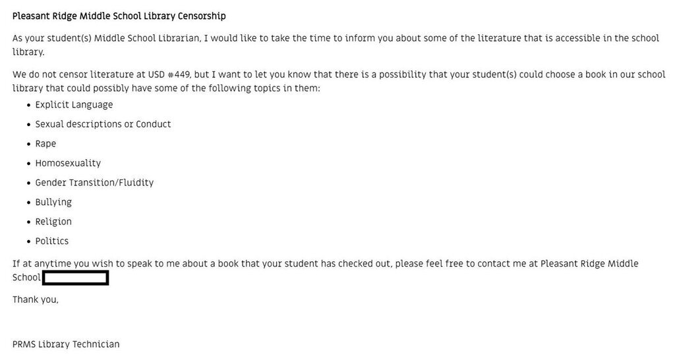The width and height of the screenshot is (675, 355).
Task: Click the "Gender Transition/Fluidity" list item
Action: coord(94,183)
